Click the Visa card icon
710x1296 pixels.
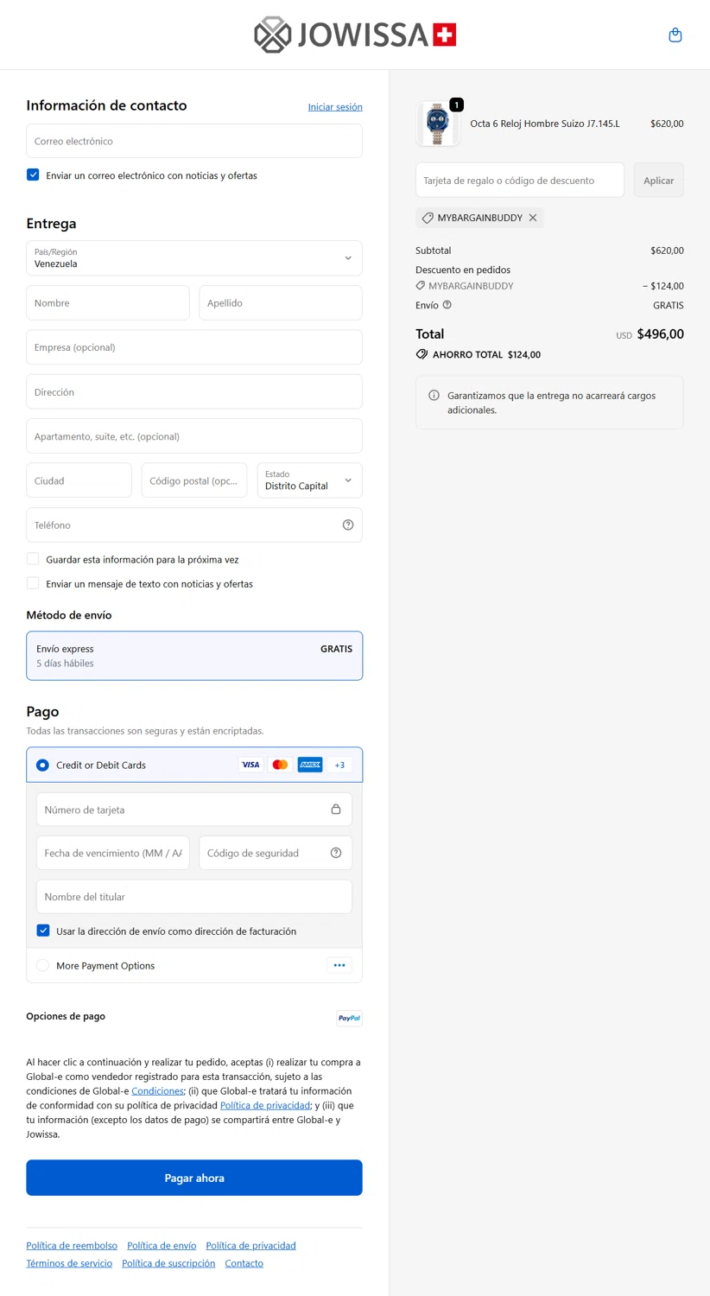click(250, 765)
